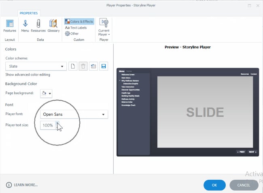Select the Menu tab in preview
Image resolution: width=263 pixels, height=193 pixels.
pos(122,71)
